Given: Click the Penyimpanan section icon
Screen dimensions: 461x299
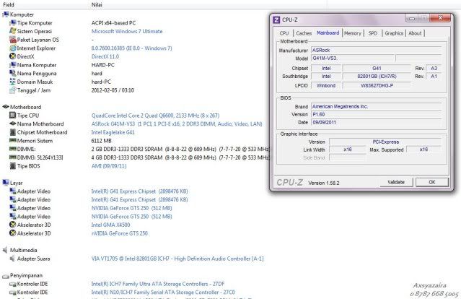Looking at the screenshot, I should [x=6, y=276].
